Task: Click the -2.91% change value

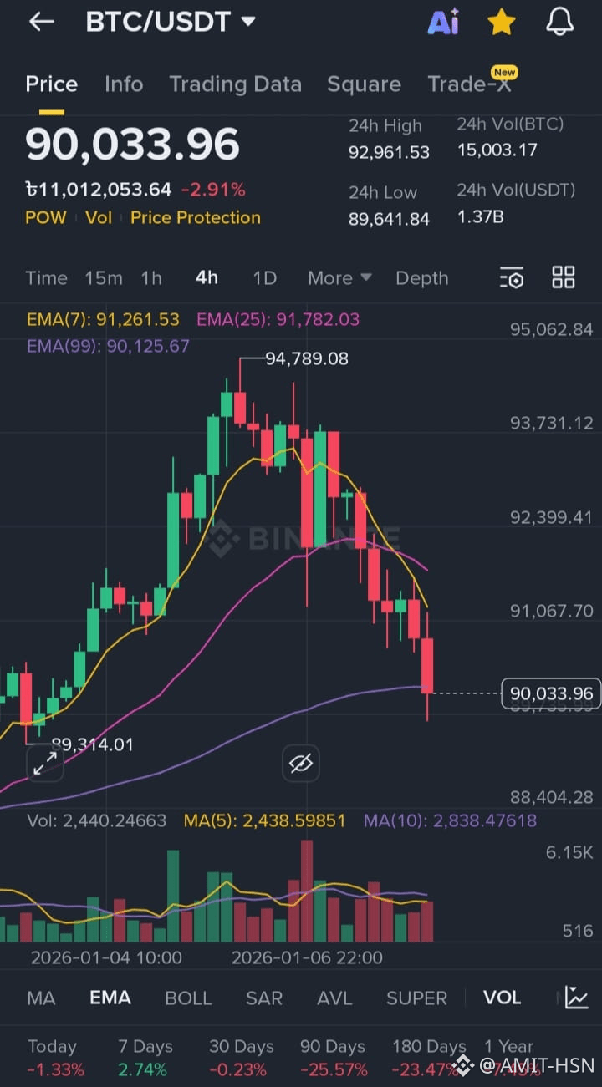Action: (x=213, y=190)
